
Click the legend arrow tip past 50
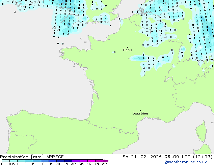[107, 161]
